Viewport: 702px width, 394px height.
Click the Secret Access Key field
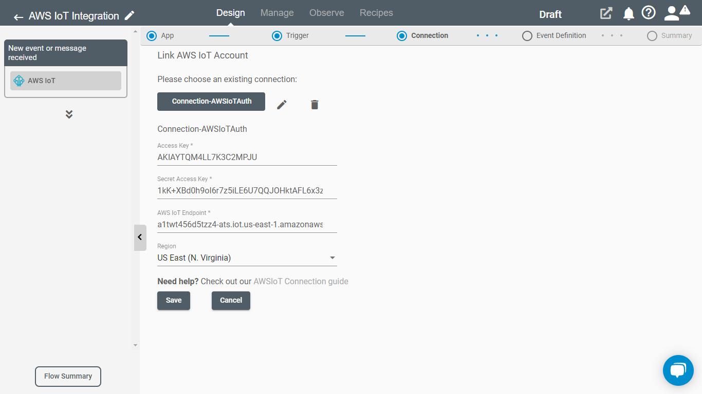(247, 190)
